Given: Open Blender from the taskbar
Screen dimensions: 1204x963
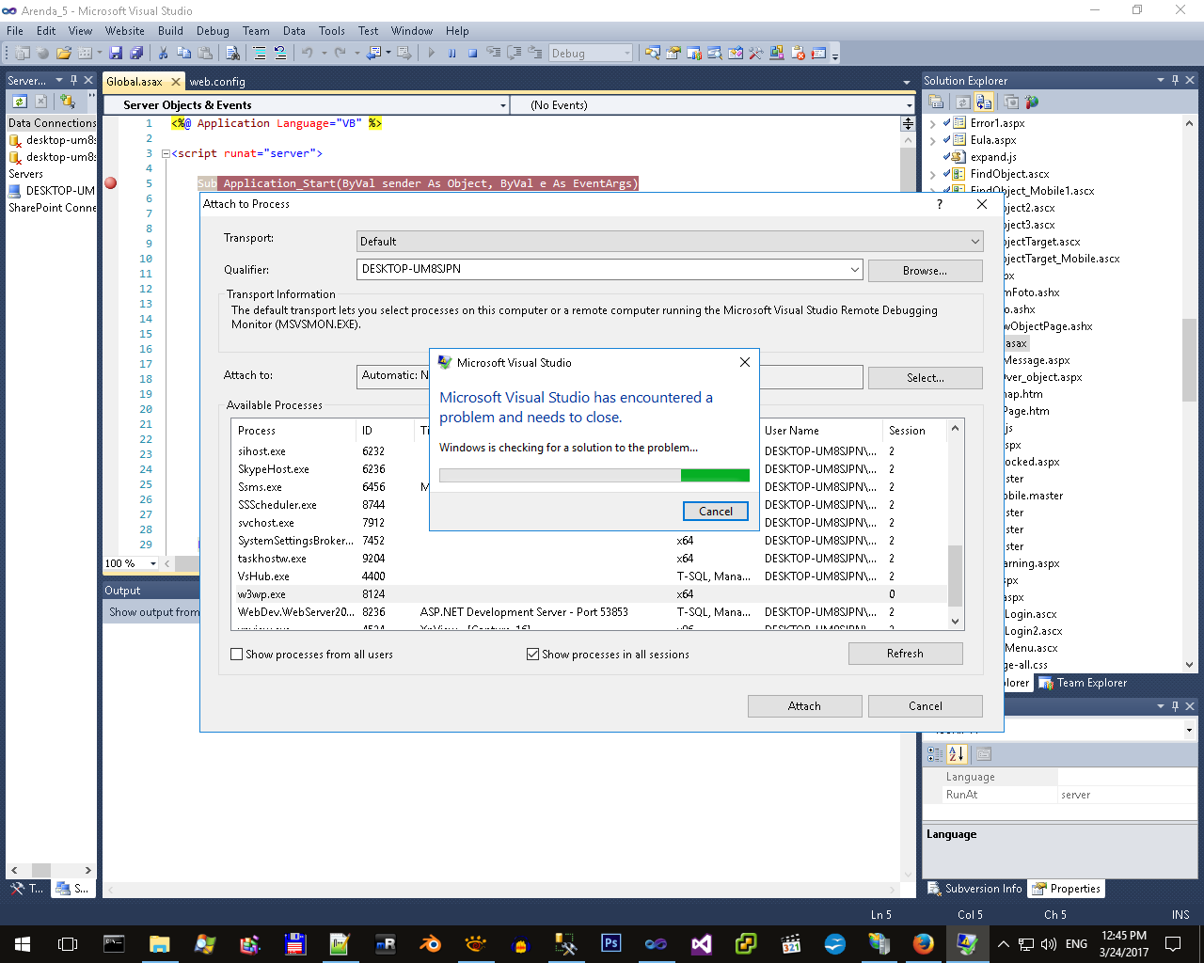Looking at the screenshot, I should pos(430,943).
